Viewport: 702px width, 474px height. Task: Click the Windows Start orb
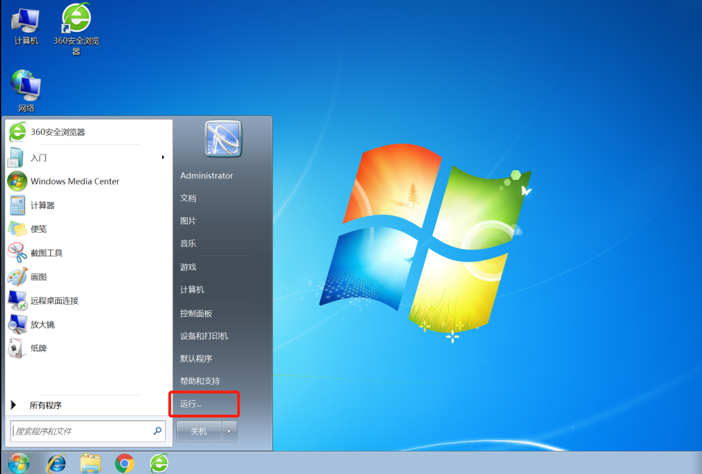[x=18, y=463]
